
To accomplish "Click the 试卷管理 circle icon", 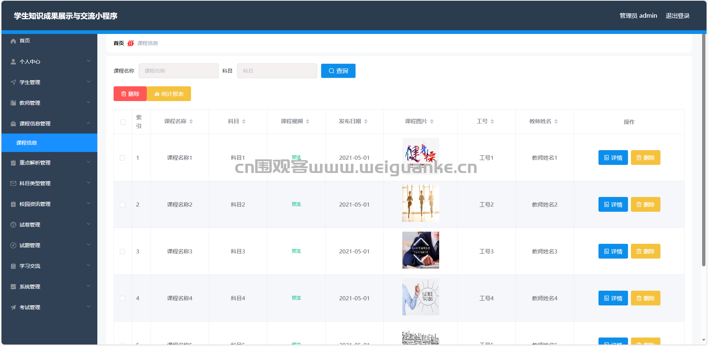I will point(13,225).
